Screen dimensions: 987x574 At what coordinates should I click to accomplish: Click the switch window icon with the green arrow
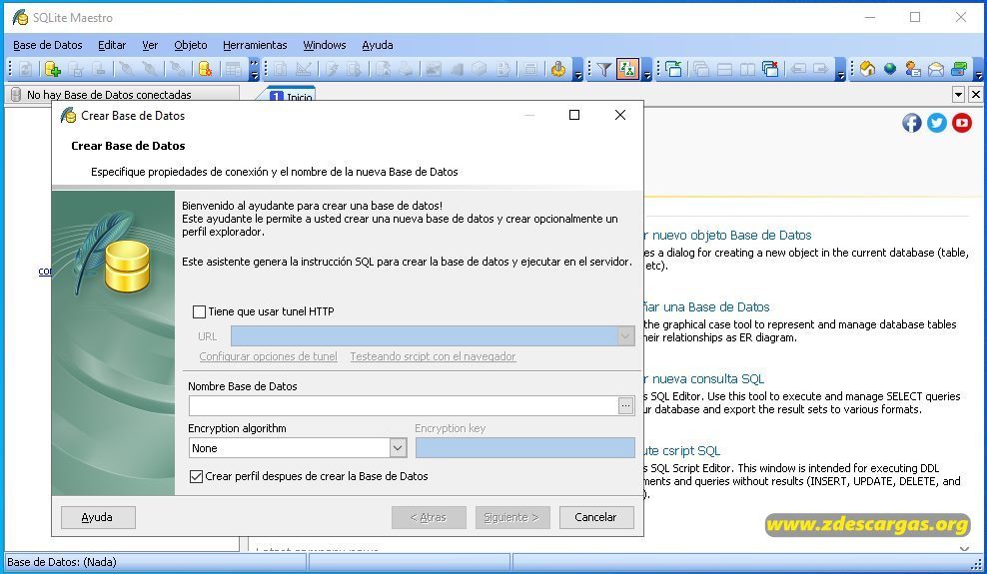[673, 69]
